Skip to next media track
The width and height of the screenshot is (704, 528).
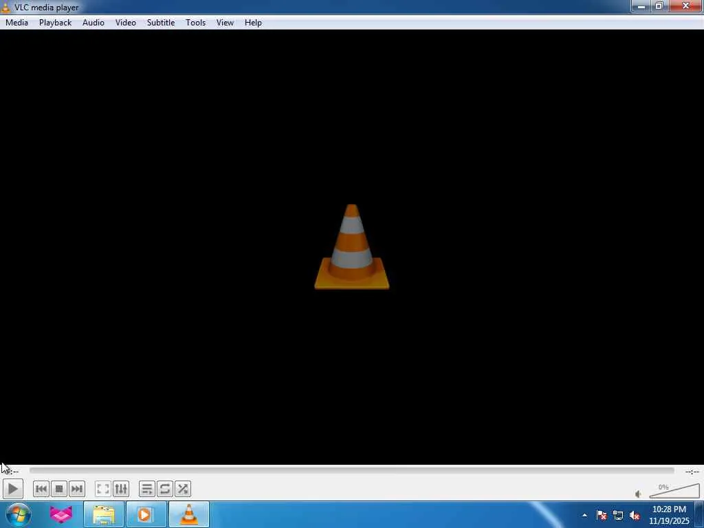coord(77,489)
